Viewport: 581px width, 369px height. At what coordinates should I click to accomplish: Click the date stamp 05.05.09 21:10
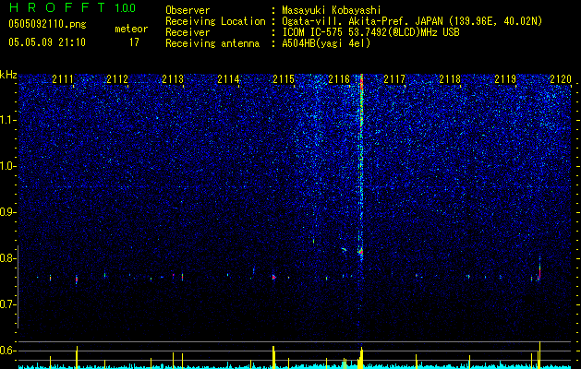tap(47, 42)
